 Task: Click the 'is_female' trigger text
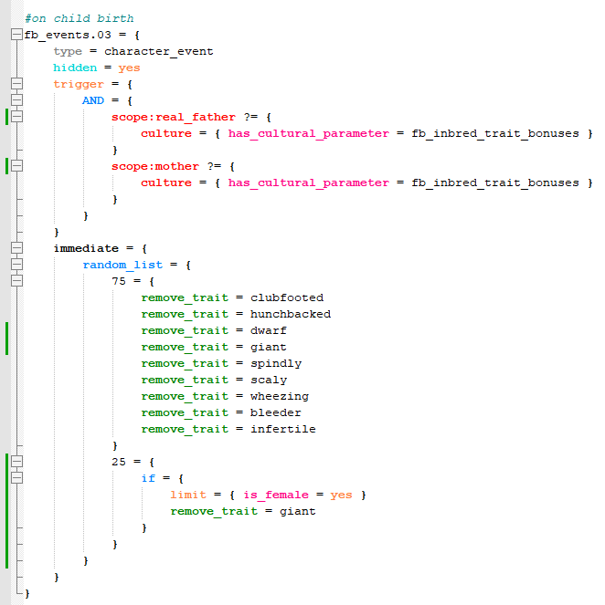pos(276,495)
